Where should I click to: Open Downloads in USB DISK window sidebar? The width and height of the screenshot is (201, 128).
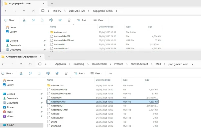point(13,45)
